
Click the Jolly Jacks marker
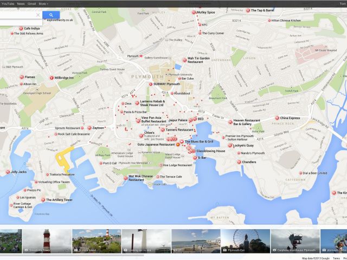pos(8,172)
